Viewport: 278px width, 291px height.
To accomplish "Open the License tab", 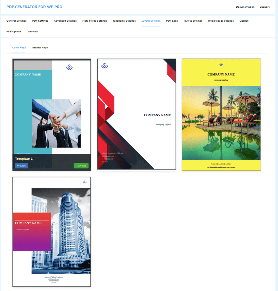I will click(244, 21).
